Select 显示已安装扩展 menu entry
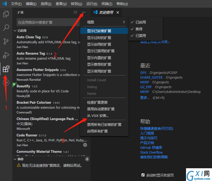 click(104, 31)
